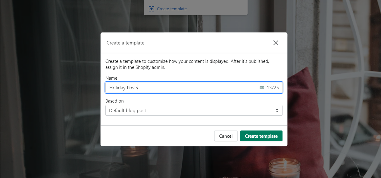Click the Based on select arrows
Image resolution: width=381 pixels, height=178 pixels.
[277, 110]
